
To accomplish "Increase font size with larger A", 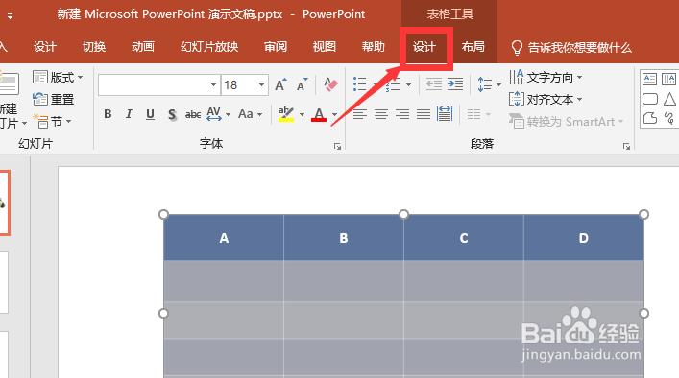I will pyautogui.click(x=280, y=84).
